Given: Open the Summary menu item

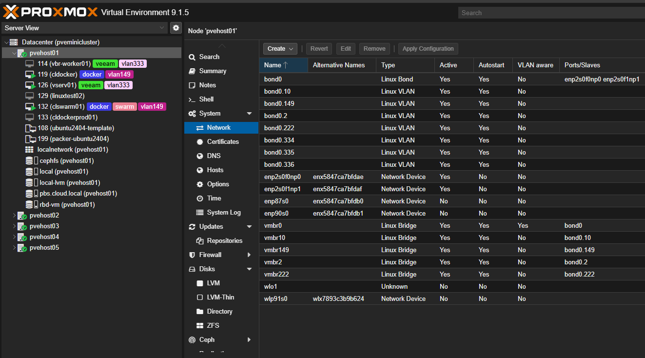Looking at the screenshot, I should [x=213, y=71].
